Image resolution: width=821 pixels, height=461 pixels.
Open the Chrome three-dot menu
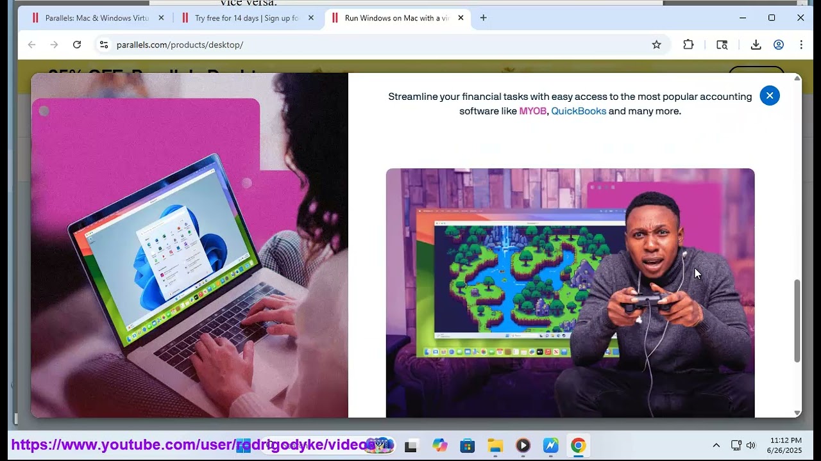(x=801, y=45)
